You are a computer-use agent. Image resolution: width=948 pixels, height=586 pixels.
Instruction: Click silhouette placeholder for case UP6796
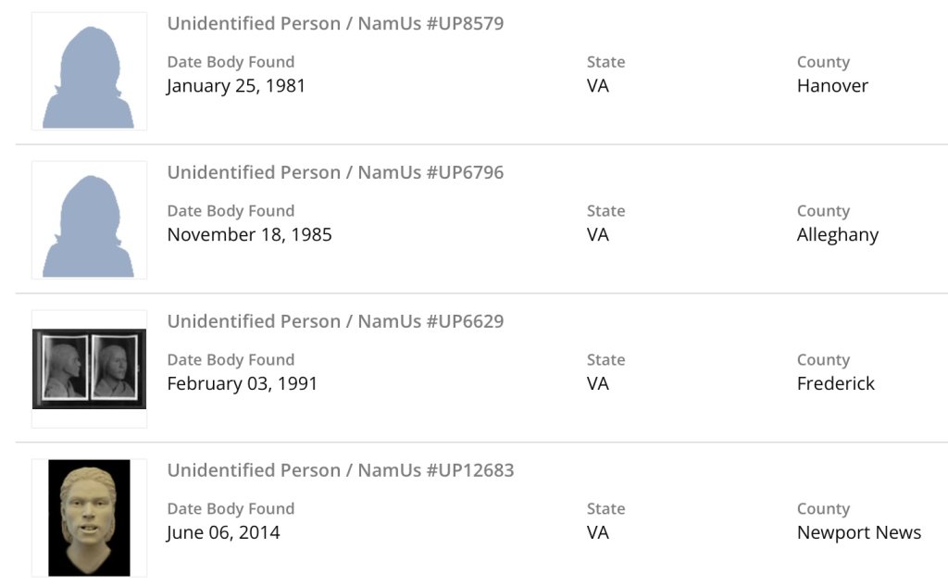click(x=89, y=221)
